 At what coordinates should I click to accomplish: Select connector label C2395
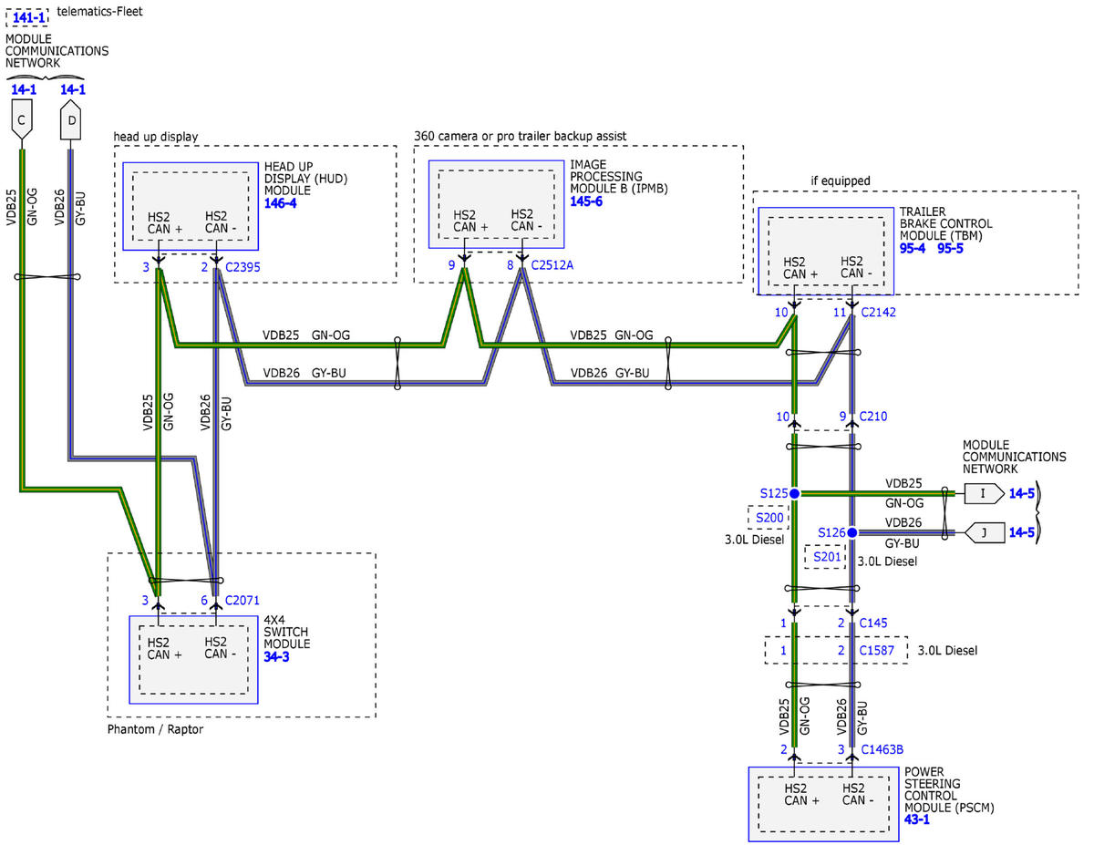tap(244, 267)
